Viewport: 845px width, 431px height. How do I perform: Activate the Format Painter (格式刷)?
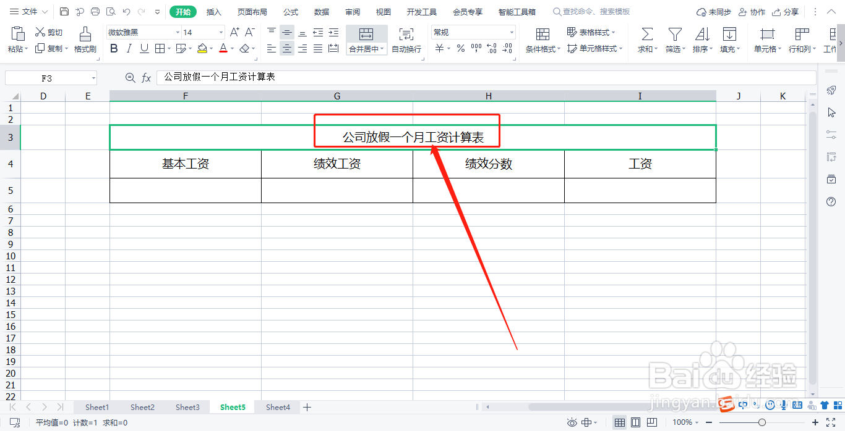tap(85, 40)
